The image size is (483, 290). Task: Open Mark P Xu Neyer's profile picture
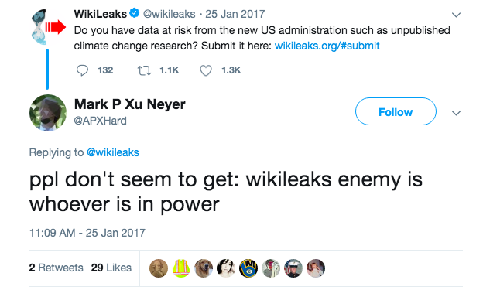point(48,113)
